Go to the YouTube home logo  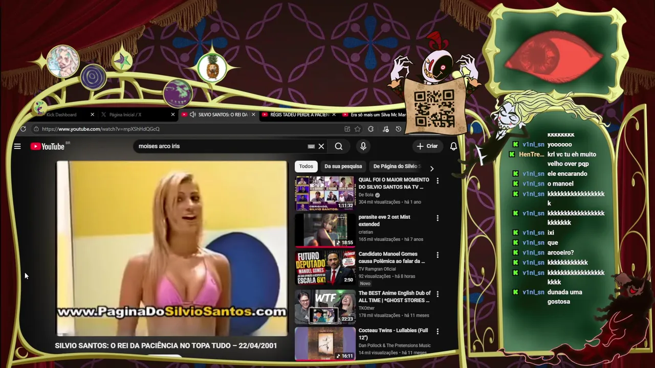(48, 147)
